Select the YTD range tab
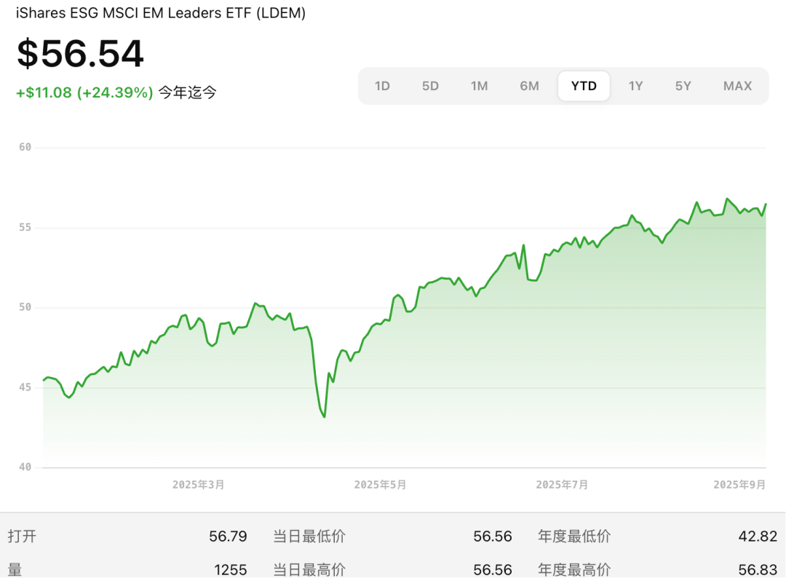This screenshot has width=786, height=578. click(x=584, y=86)
